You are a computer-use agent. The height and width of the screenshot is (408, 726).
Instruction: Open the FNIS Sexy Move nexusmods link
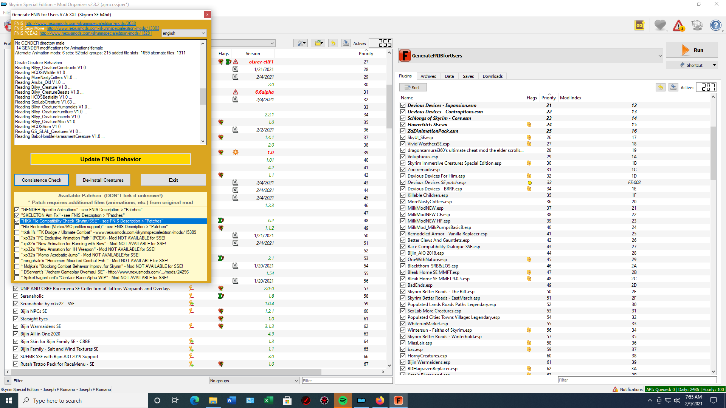(103, 28)
